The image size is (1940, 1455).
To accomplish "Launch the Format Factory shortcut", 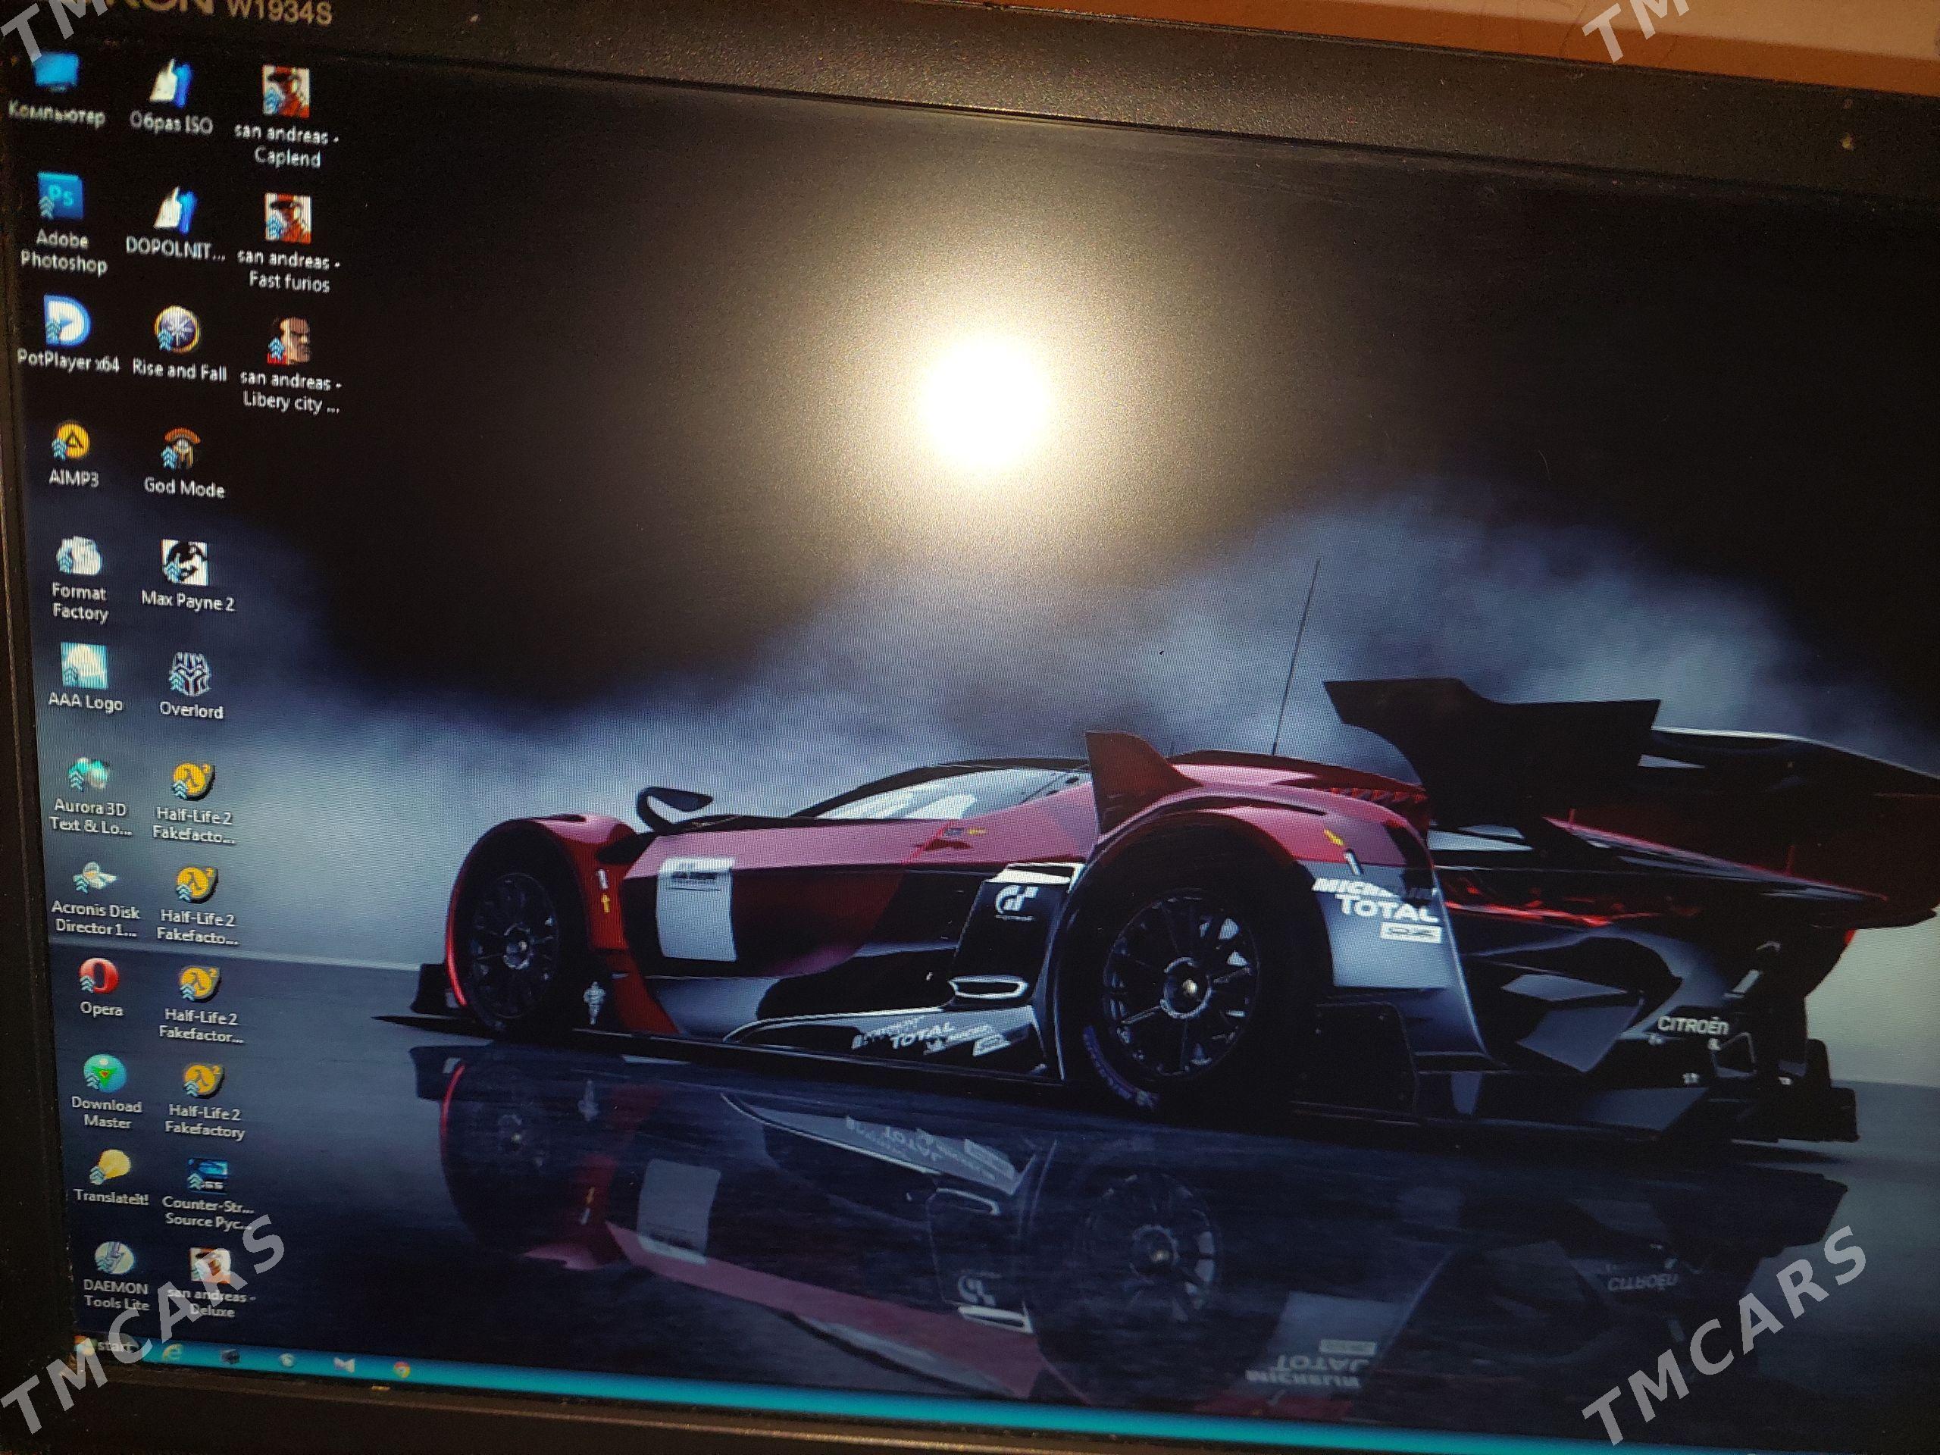I will (79, 580).
